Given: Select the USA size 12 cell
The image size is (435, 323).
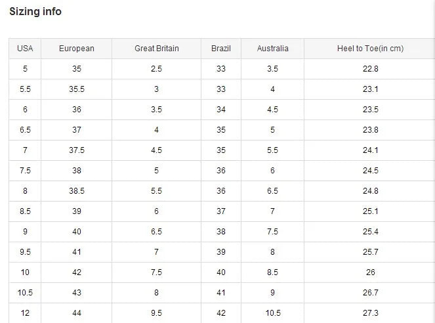Looking at the screenshot, I should coord(25,313).
